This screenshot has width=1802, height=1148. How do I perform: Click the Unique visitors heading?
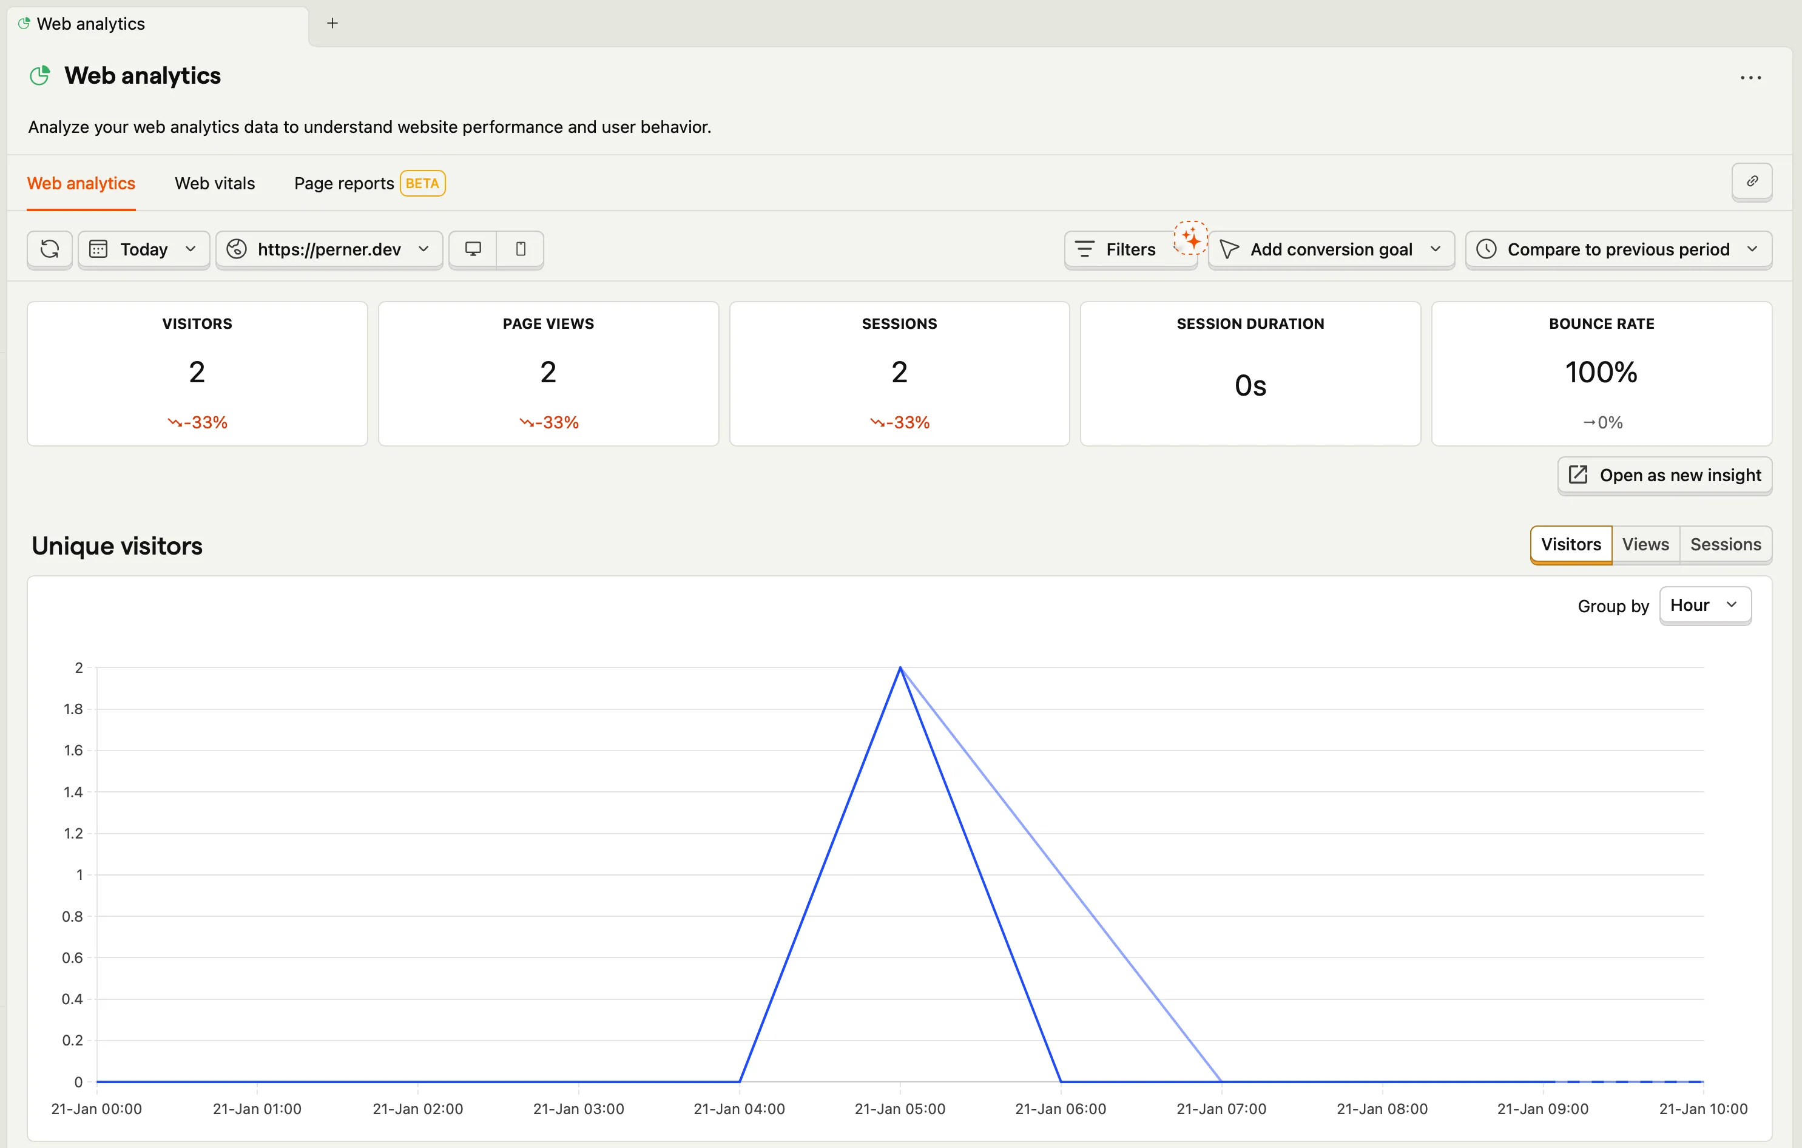116,546
